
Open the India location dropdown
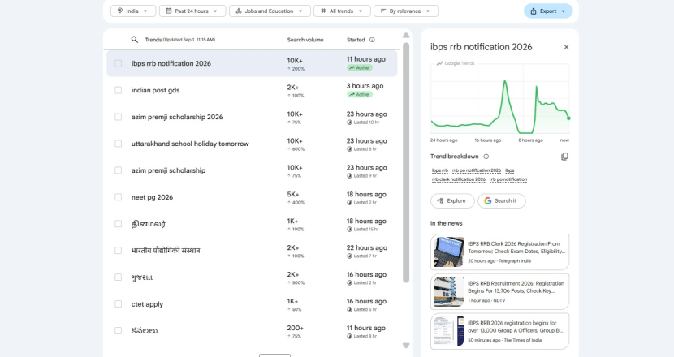(132, 11)
